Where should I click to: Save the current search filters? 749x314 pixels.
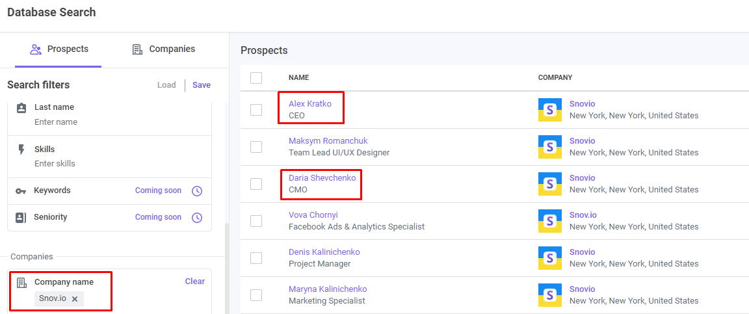pos(202,85)
